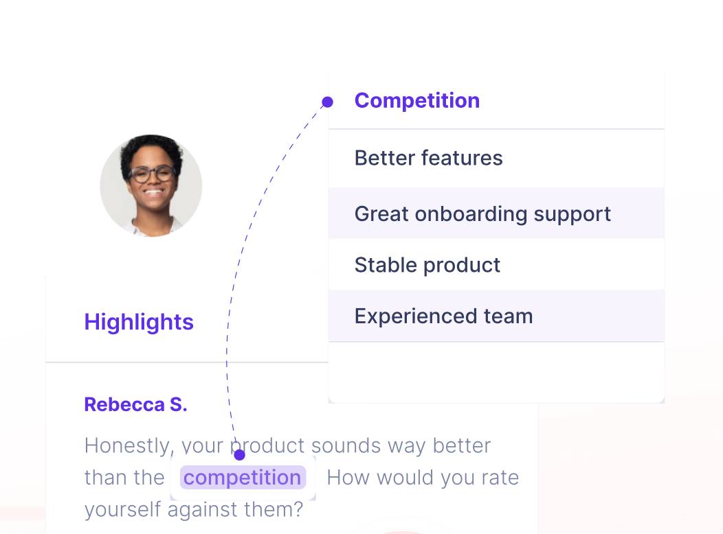Open the Highlights section heading
The width and height of the screenshot is (723, 534).
click(x=139, y=322)
